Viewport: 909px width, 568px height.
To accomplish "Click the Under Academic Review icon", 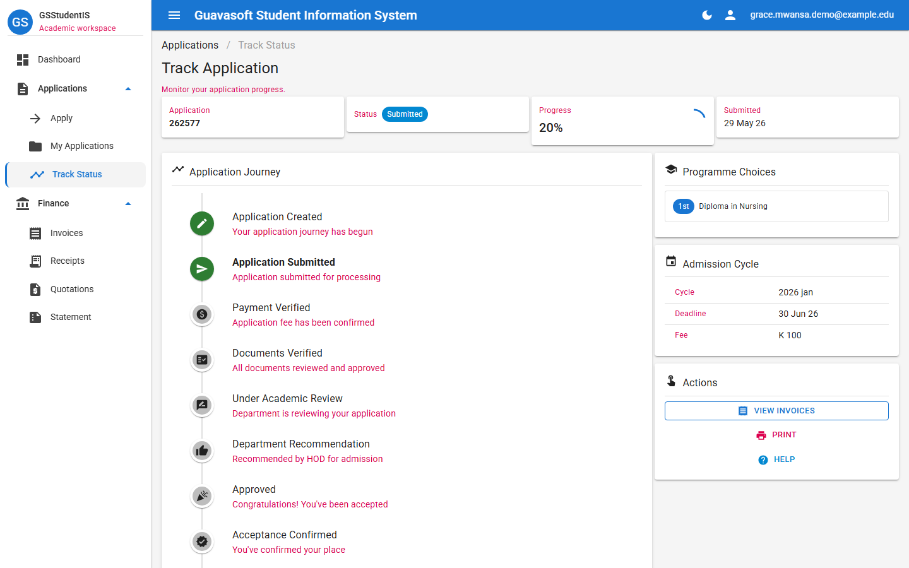I will click(x=202, y=405).
